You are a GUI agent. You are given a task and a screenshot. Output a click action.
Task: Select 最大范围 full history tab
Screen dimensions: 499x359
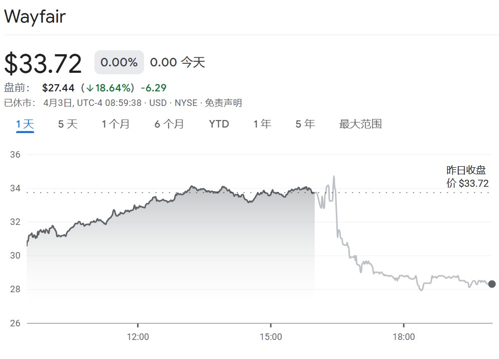[x=360, y=124]
